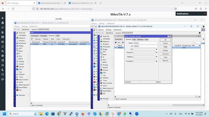Image resolution: width=209 pixels, height=117 pixels.
Task: Open PPP in IG-2 WinBox sidebar
Action: (x=104, y=52)
